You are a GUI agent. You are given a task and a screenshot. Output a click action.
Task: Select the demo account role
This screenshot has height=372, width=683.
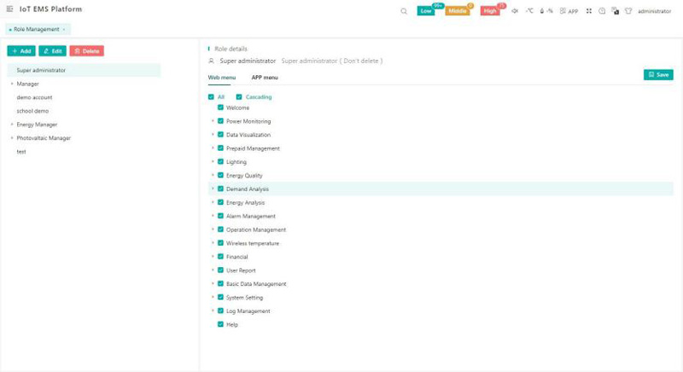34,97
